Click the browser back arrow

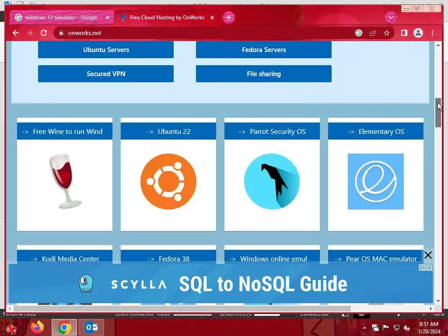pyautogui.click(x=16, y=33)
